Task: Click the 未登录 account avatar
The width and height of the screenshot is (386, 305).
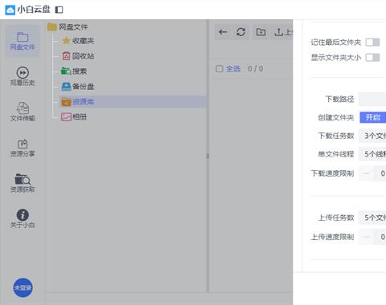Action: [23, 287]
